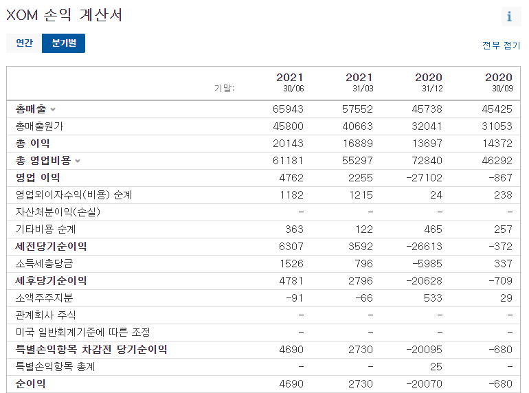Click minority interest value 533

pyautogui.click(x=434, y=298)
